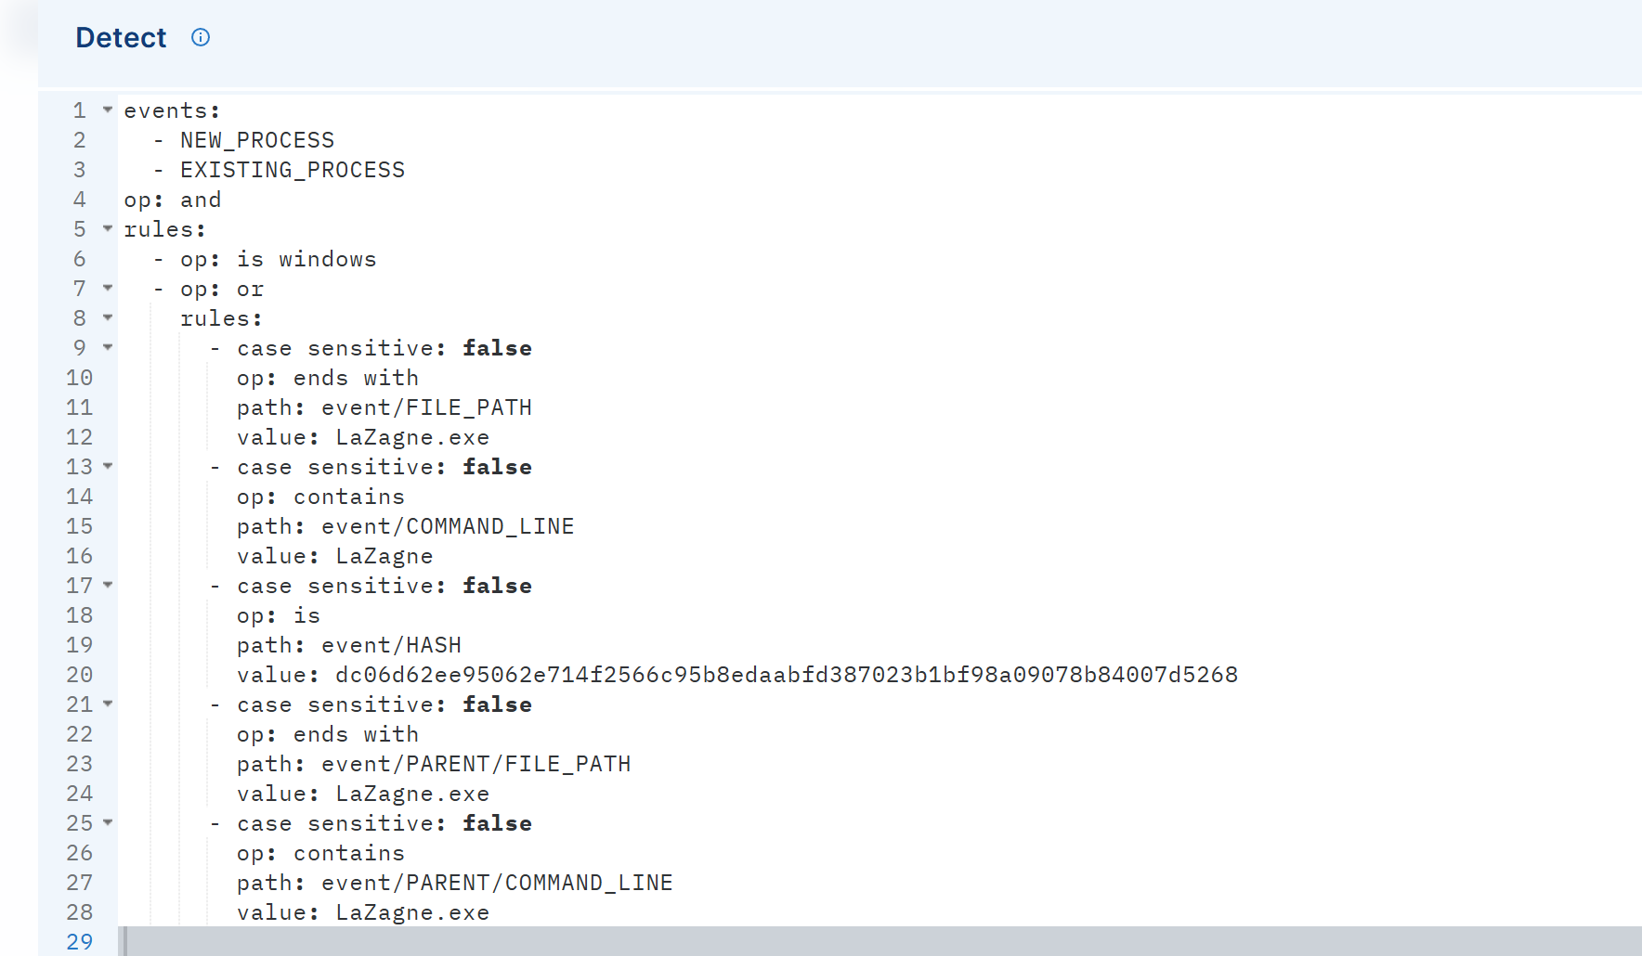Fold the top-level rules section at line 5
The image size is (1642, 956).
coord(108,228)
